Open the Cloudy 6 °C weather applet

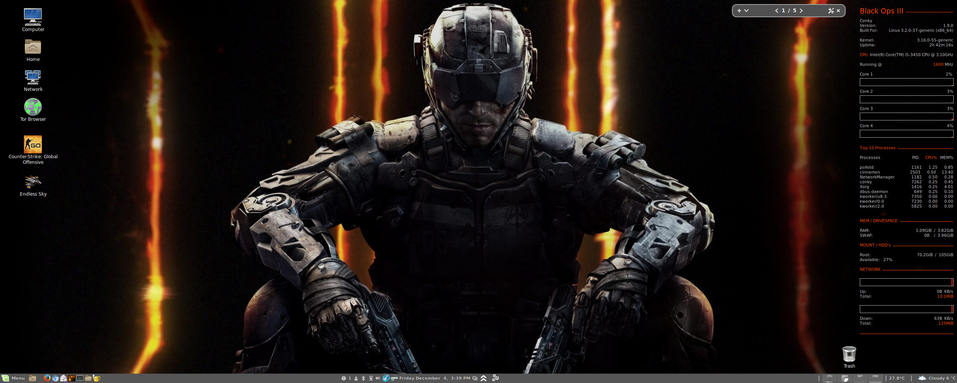[937, 378]
